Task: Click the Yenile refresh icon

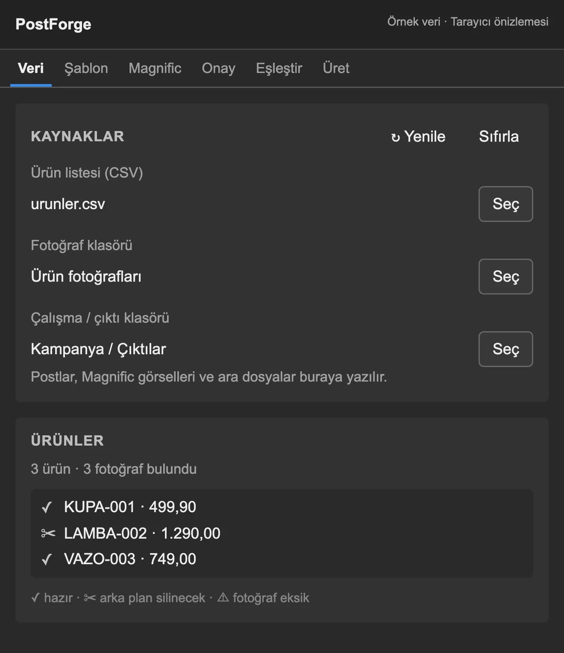Action: (396, 137)
